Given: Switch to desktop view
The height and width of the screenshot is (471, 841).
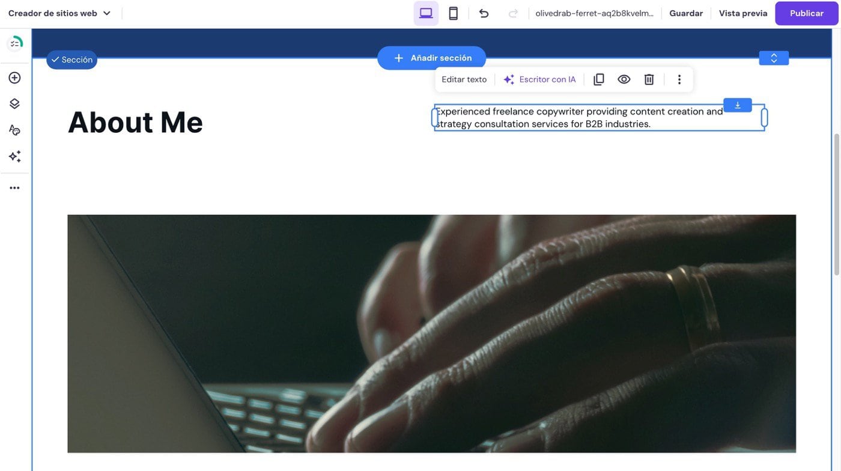Looking at the screenshot, I should (426, 13).
